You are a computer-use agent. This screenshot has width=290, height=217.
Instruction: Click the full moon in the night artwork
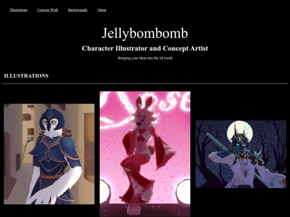click(240, 132)
